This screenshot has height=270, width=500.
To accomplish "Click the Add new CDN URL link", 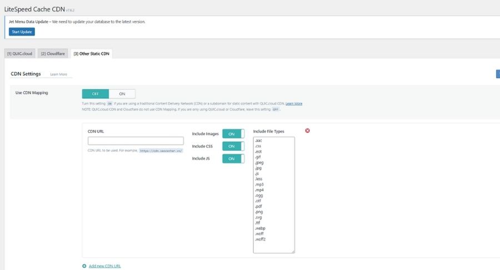I will [x=104, y=266].
